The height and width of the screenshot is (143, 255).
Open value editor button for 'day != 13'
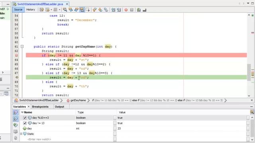click(x=248, y=123)
